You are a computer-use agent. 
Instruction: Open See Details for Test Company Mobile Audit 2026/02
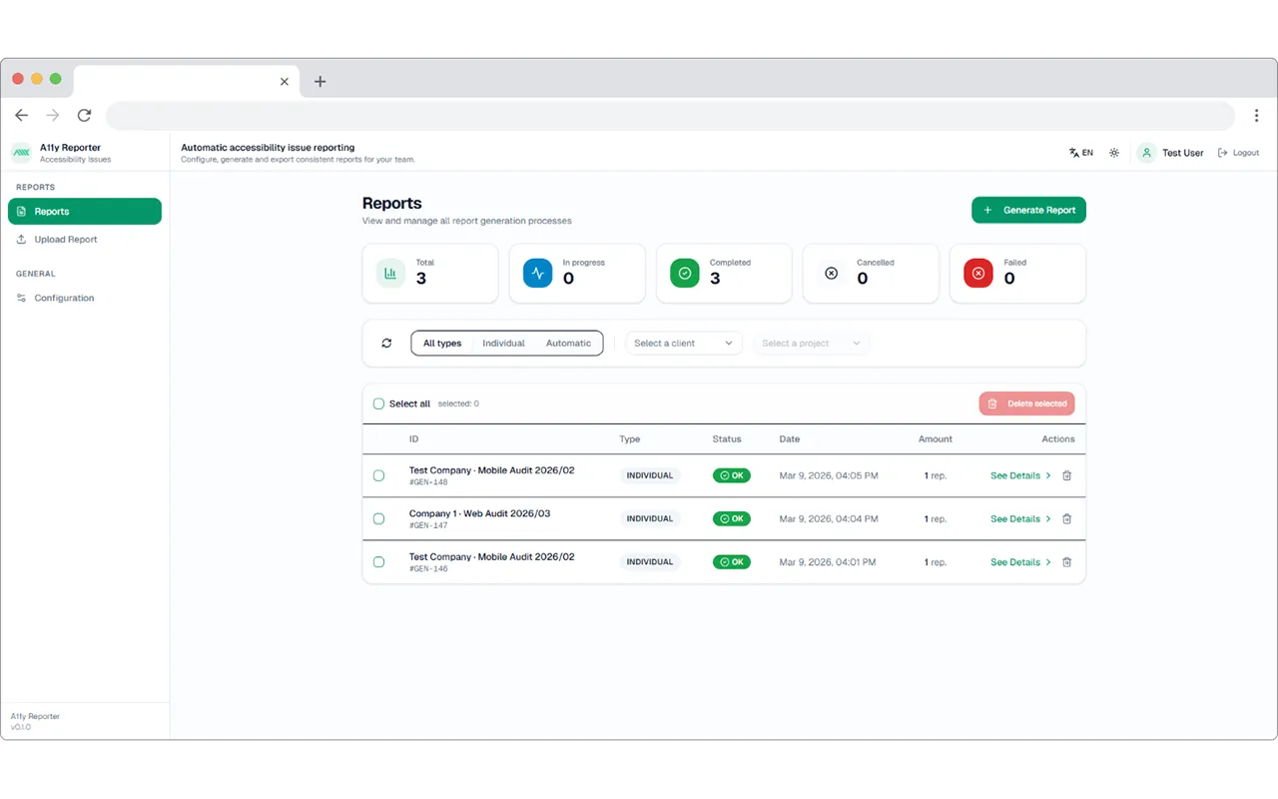coord(1014,475)
